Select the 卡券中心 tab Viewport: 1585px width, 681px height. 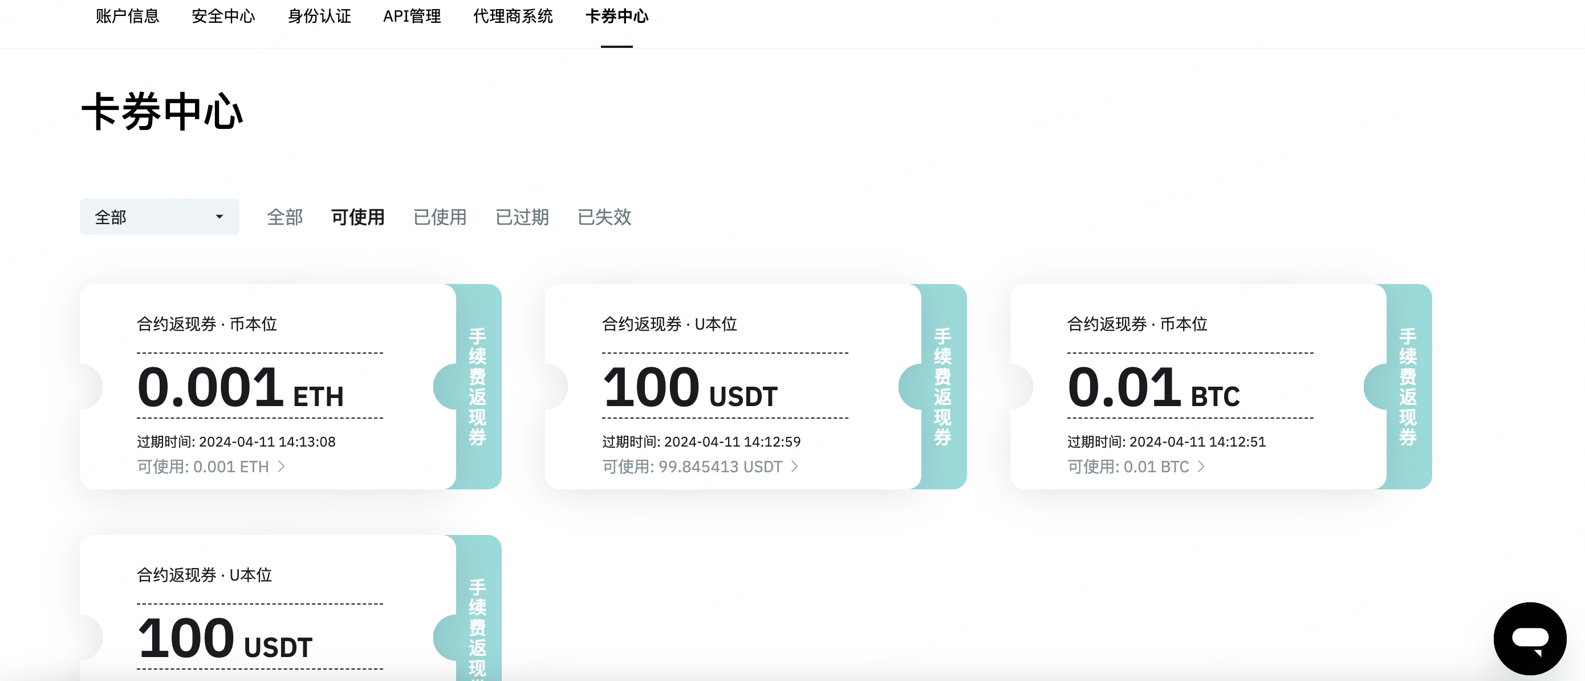click(616, 17)
